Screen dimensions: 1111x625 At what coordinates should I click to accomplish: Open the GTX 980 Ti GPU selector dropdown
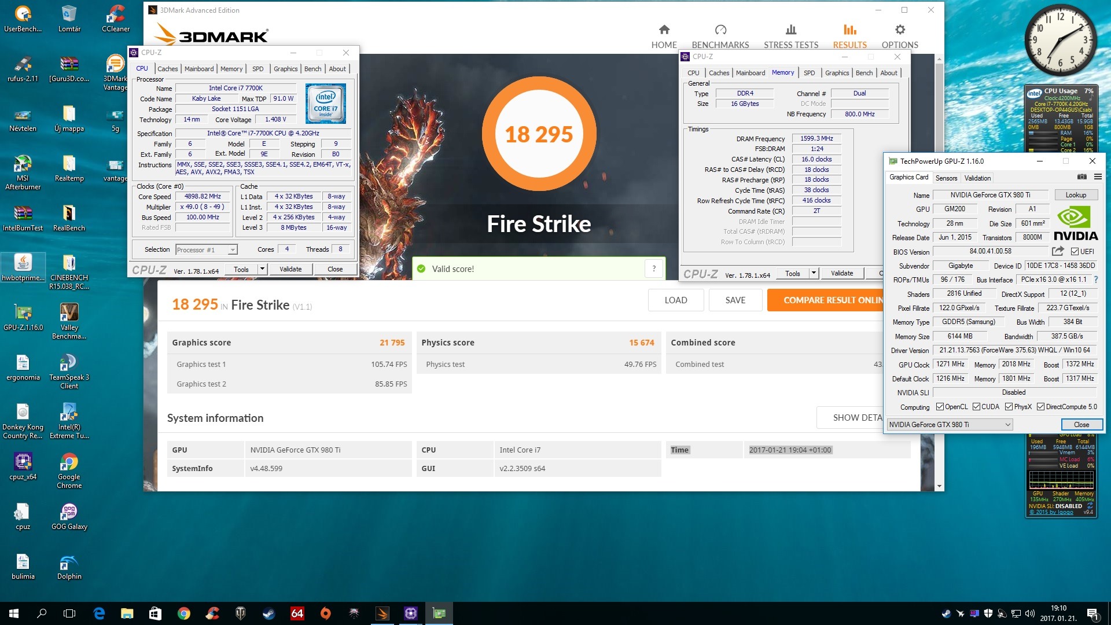[1007, 425]
